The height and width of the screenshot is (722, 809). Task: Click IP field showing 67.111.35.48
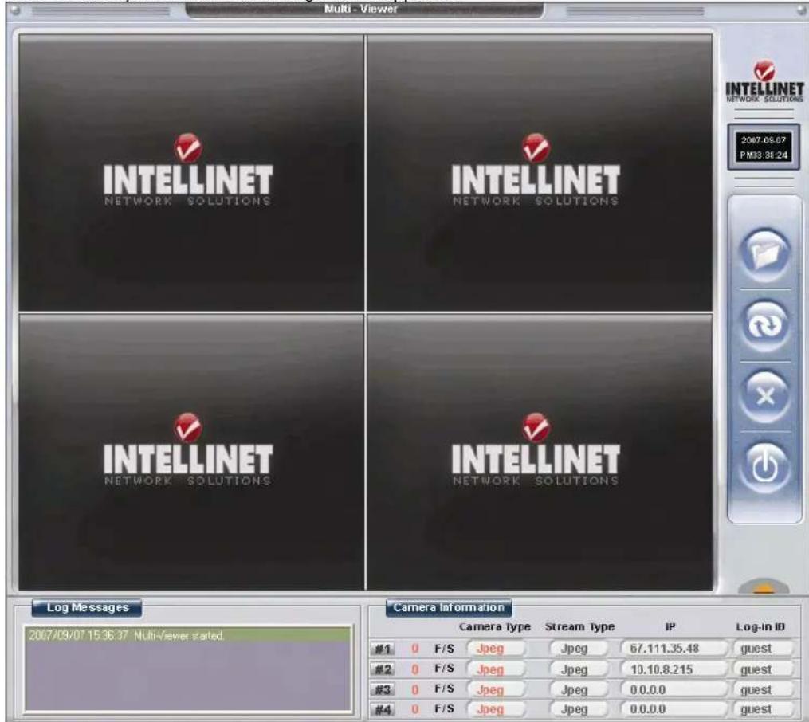(x=674, y=648)
